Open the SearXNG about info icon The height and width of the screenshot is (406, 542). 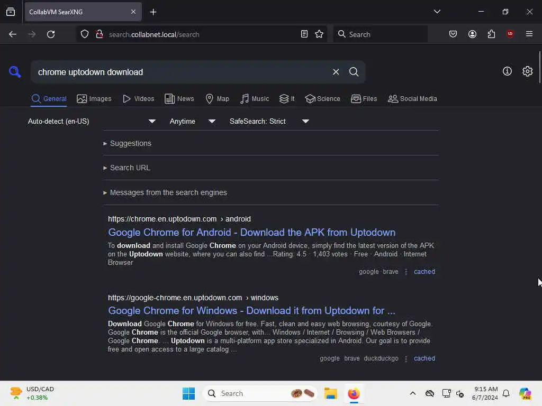[507, 71]
